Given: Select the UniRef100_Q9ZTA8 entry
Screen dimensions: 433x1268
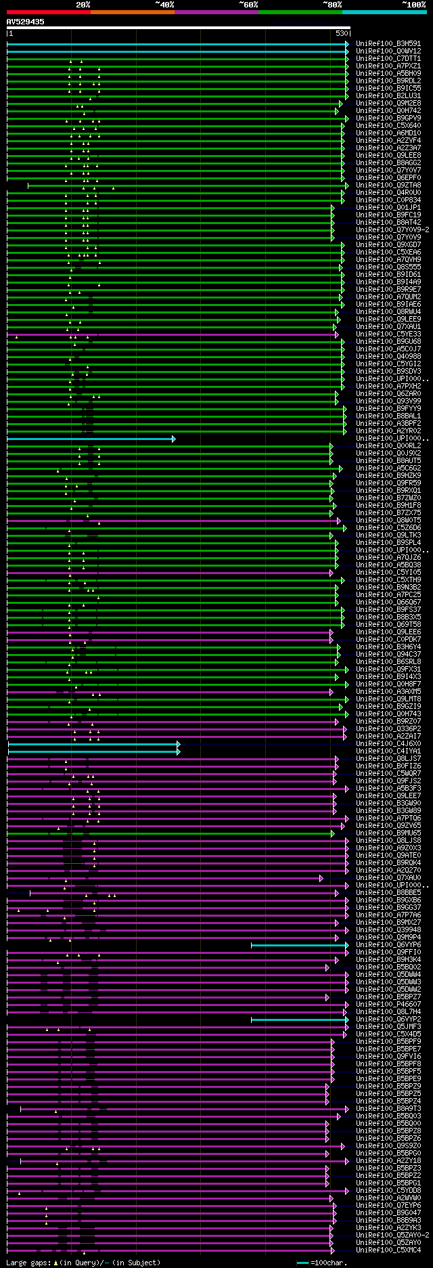Looking at the screenshot, I should pos(388,185).
